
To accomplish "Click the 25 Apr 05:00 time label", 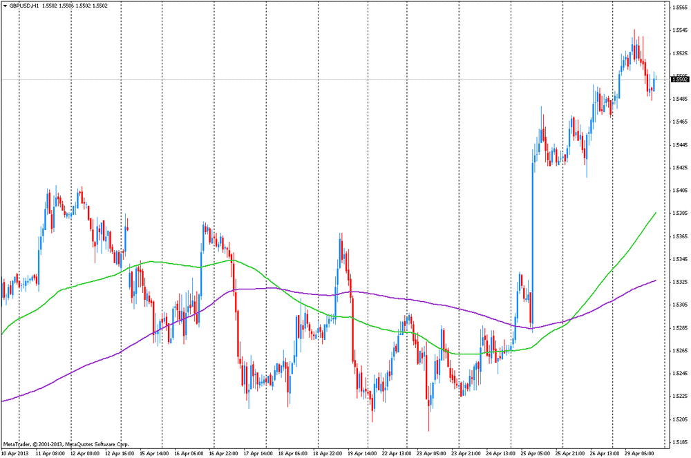I will coord(536,453).
